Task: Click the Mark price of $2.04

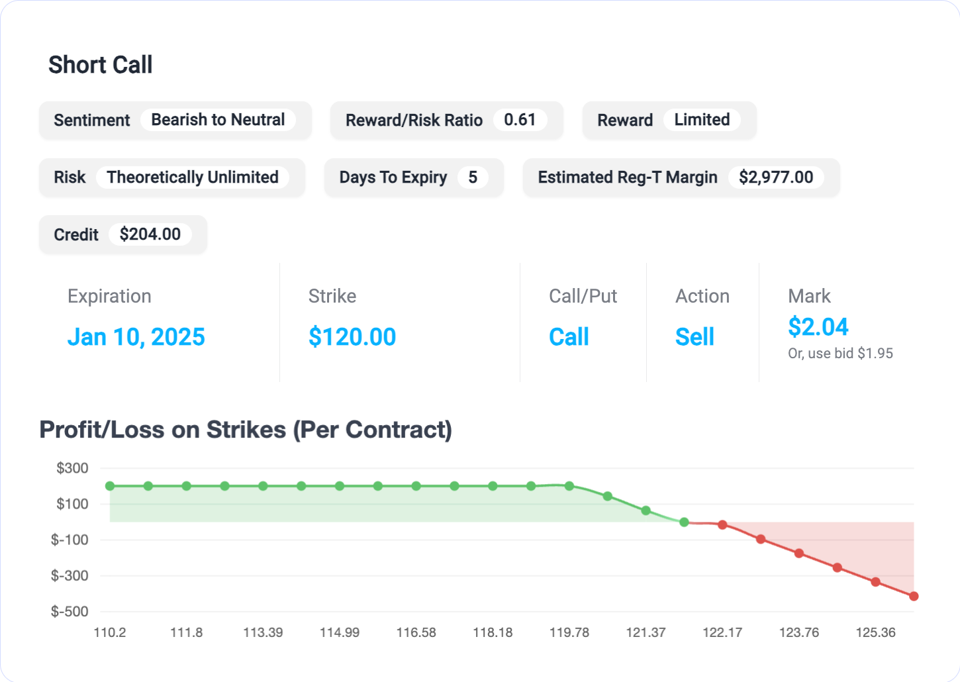Action: click(818, 326)
